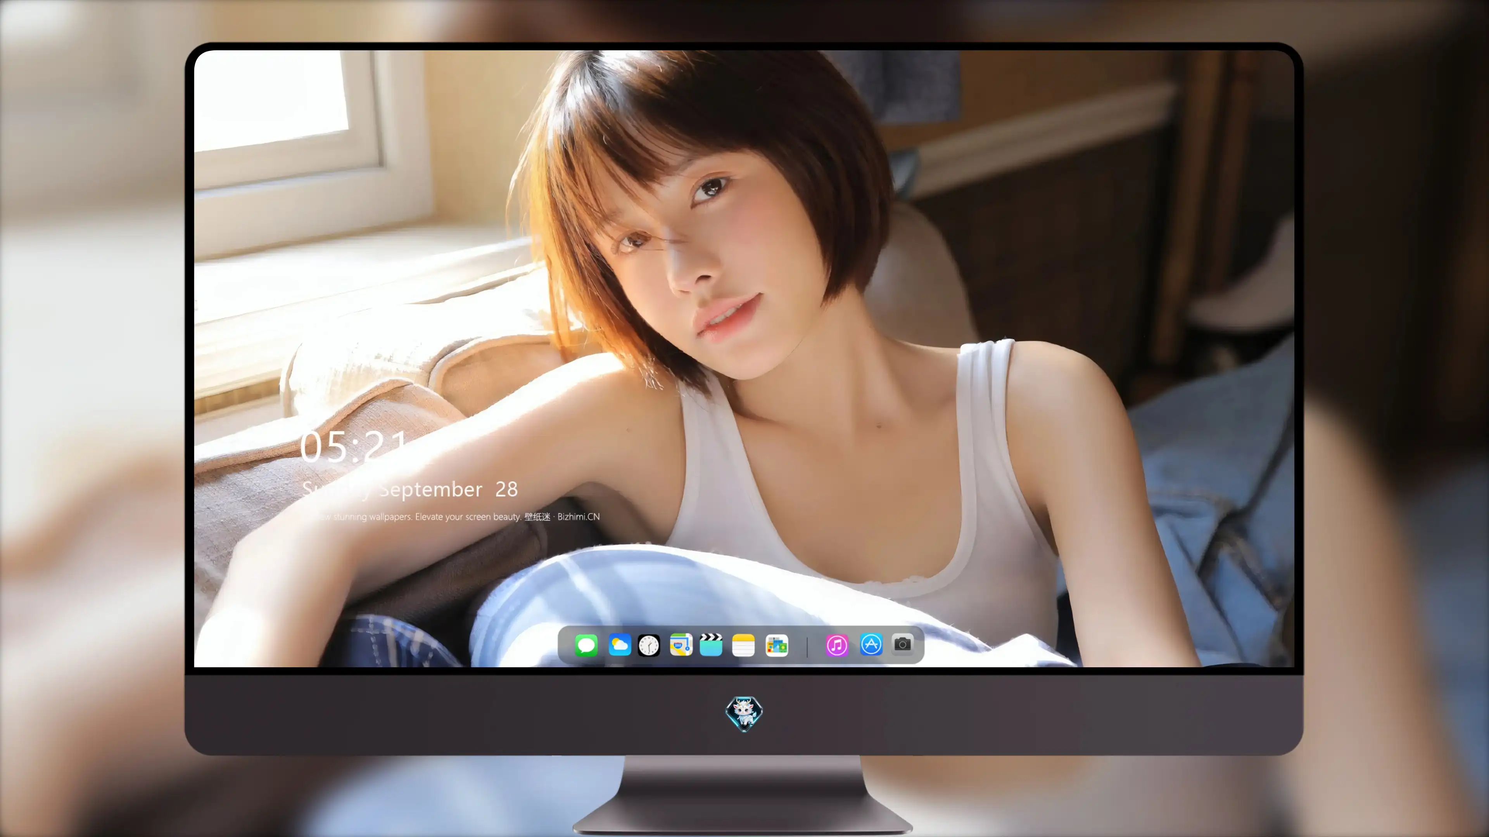Open the Videos clapperboard app in dock
This screenshot has height=837, width=1489.
(x=711, y=645)
